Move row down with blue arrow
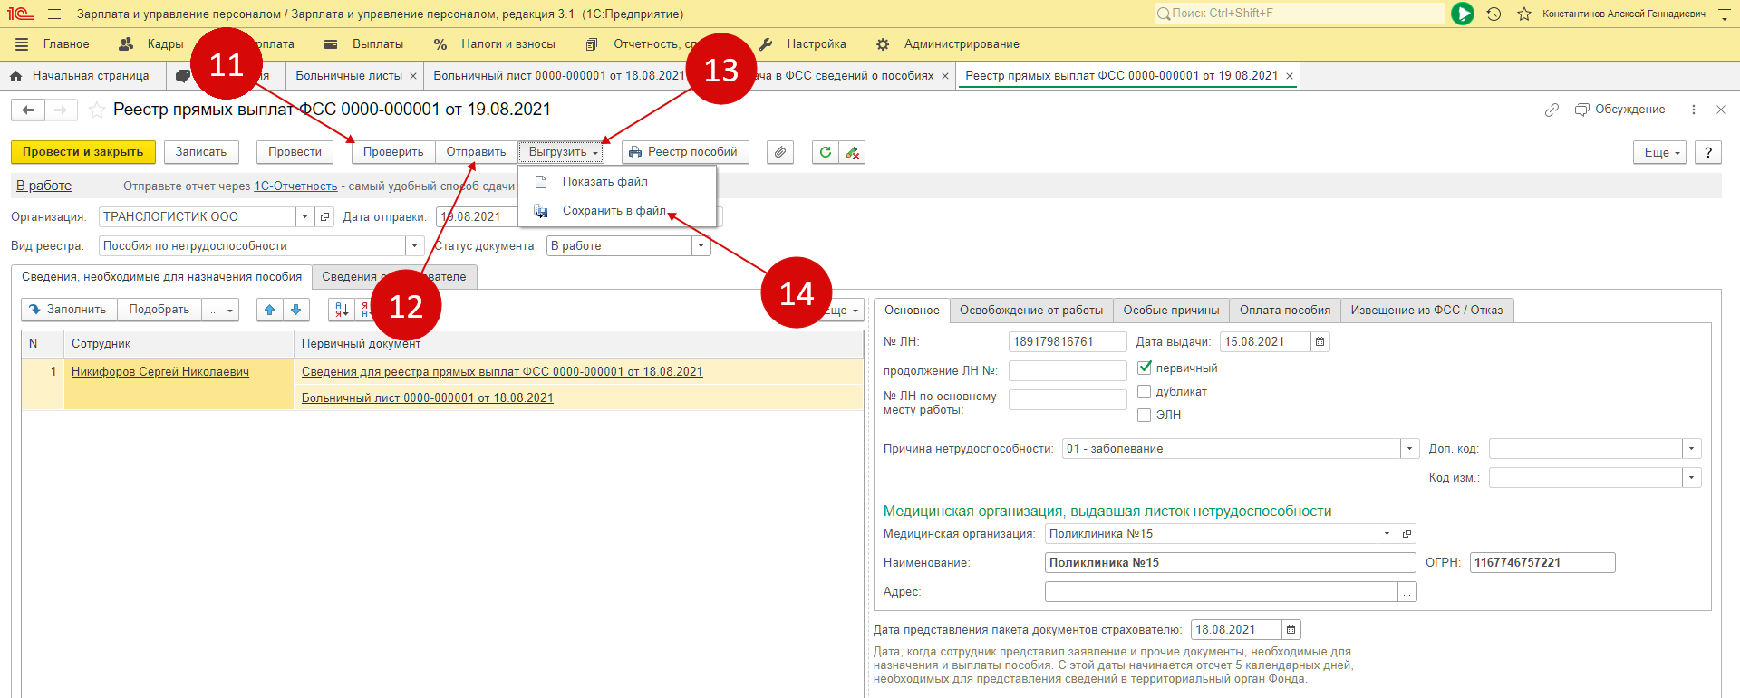 click(x=296, y=310)
